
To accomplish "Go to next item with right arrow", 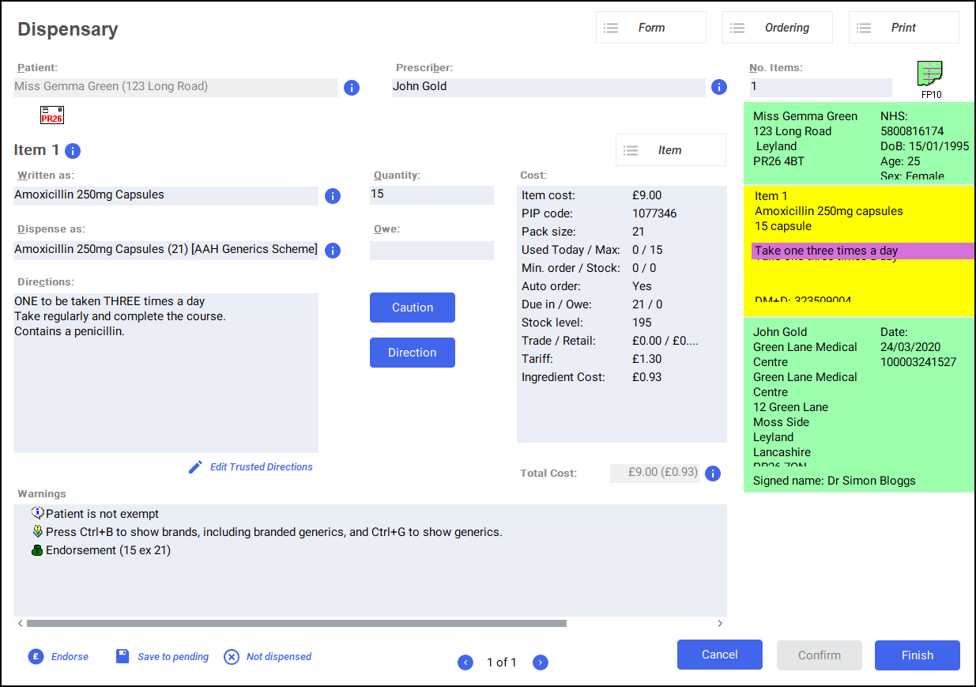I will (x=540, y=662).
